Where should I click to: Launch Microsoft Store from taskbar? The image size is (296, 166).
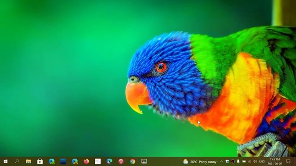40,161
